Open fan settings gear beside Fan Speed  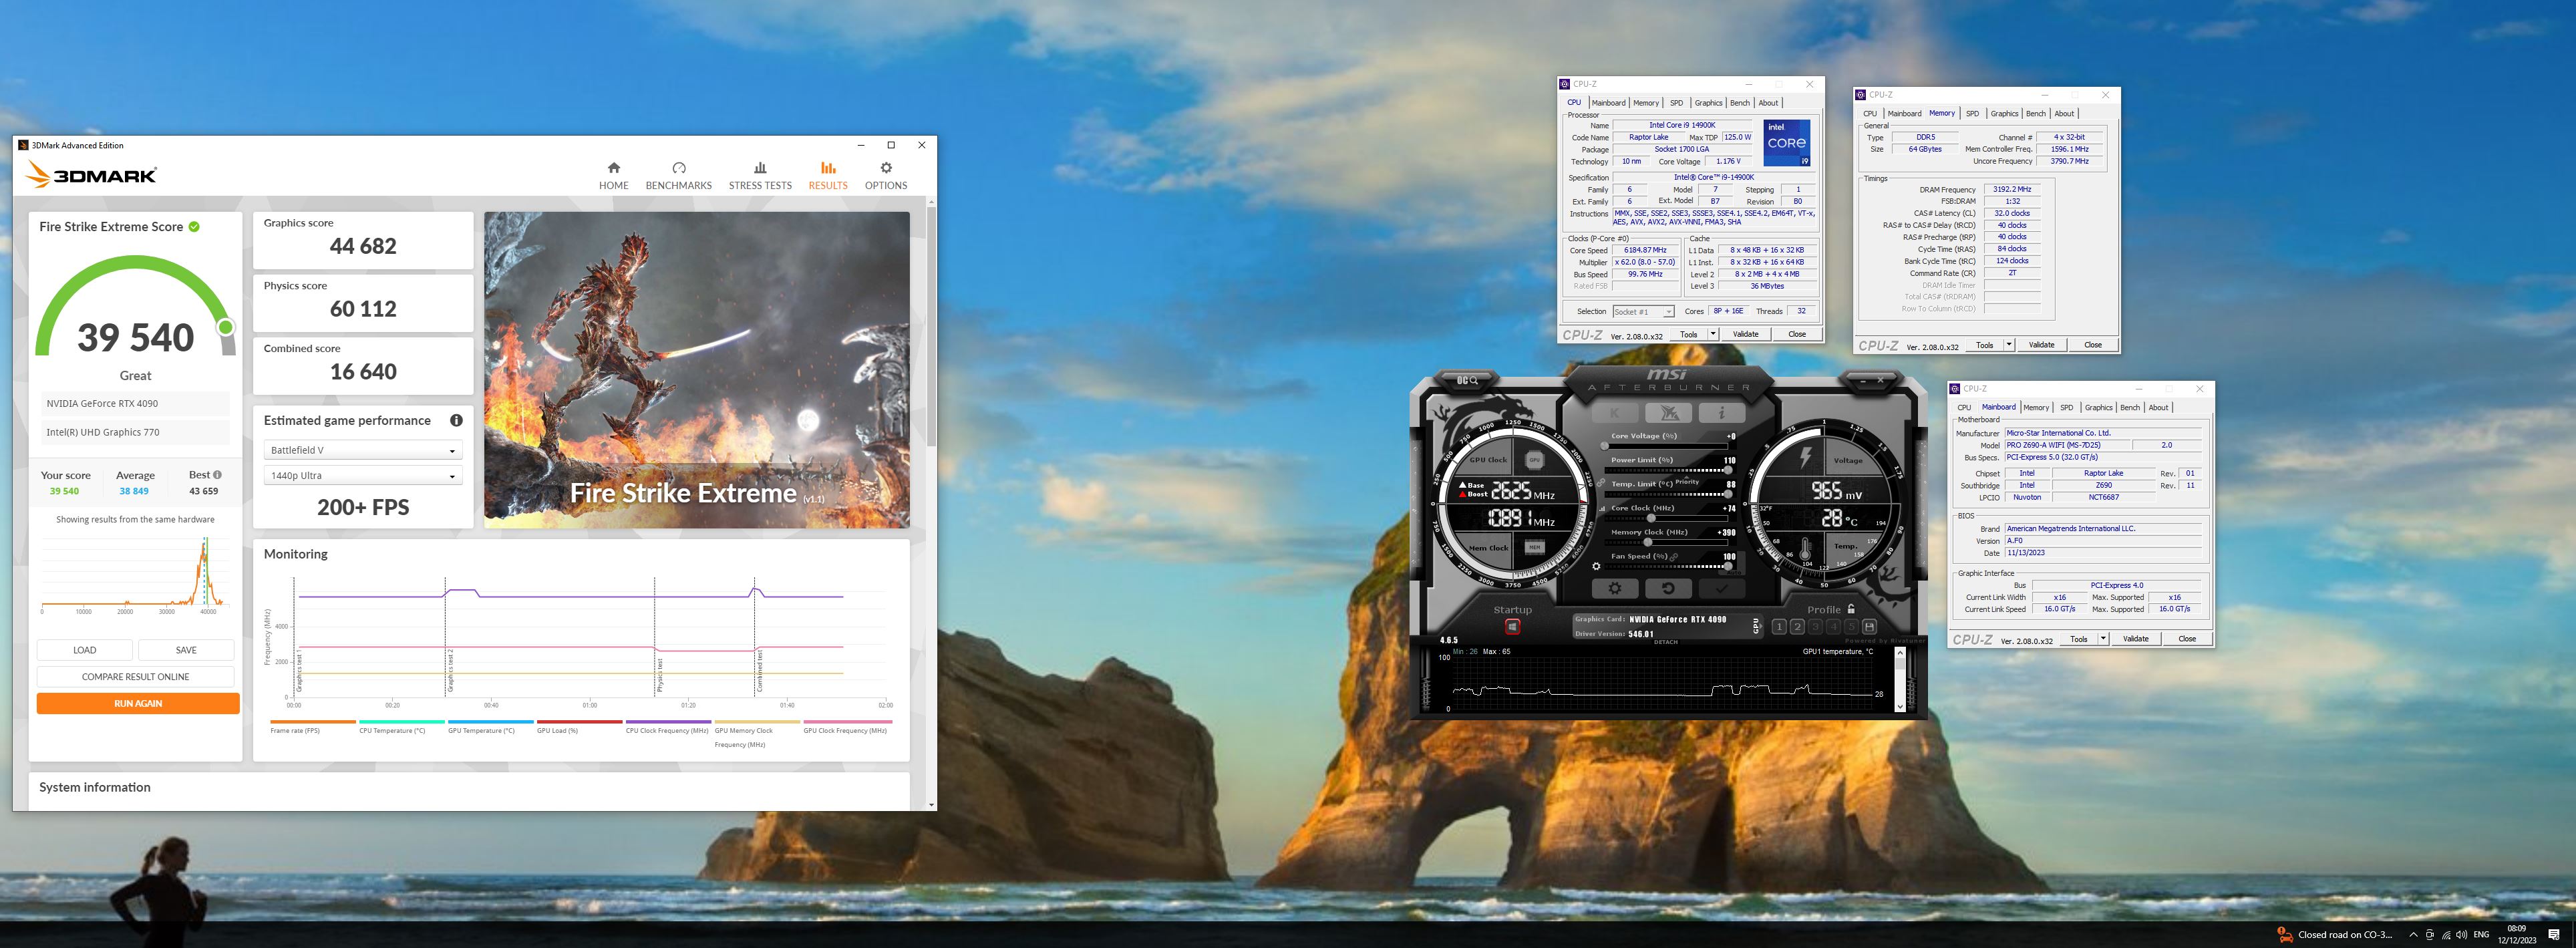coord(1597,567)
